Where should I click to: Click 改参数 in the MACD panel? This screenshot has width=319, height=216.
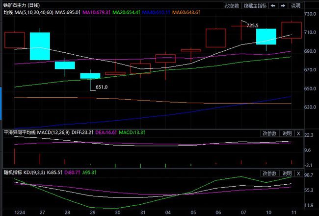pos(270,133)
